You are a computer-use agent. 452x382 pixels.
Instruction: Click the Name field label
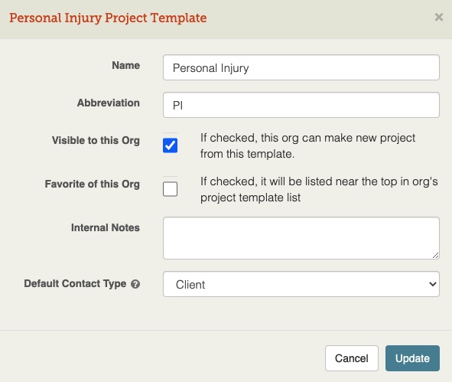pos(126,66)
